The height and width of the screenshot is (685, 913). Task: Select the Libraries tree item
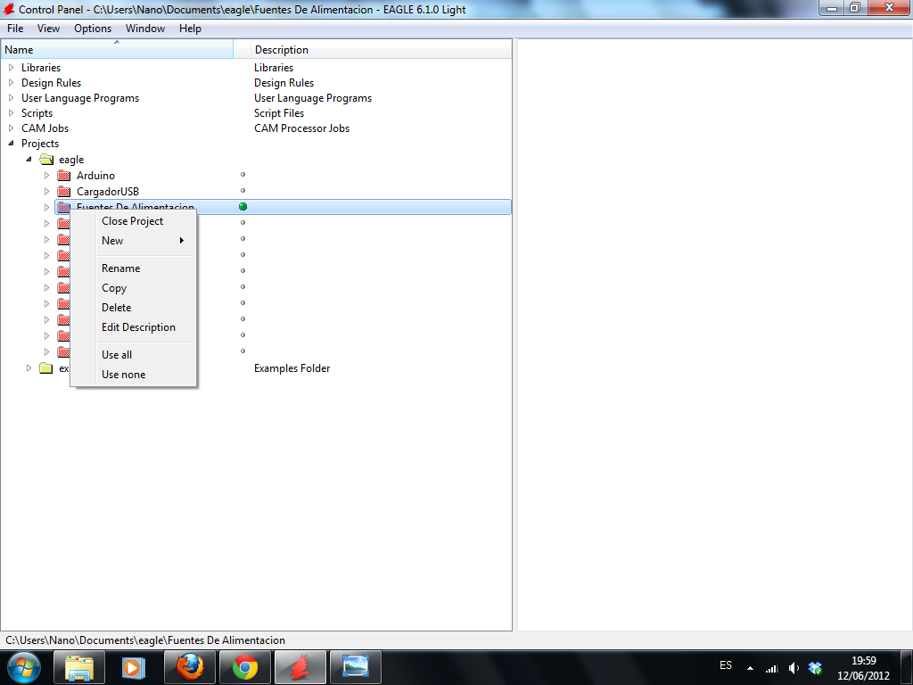click(41, 68)
